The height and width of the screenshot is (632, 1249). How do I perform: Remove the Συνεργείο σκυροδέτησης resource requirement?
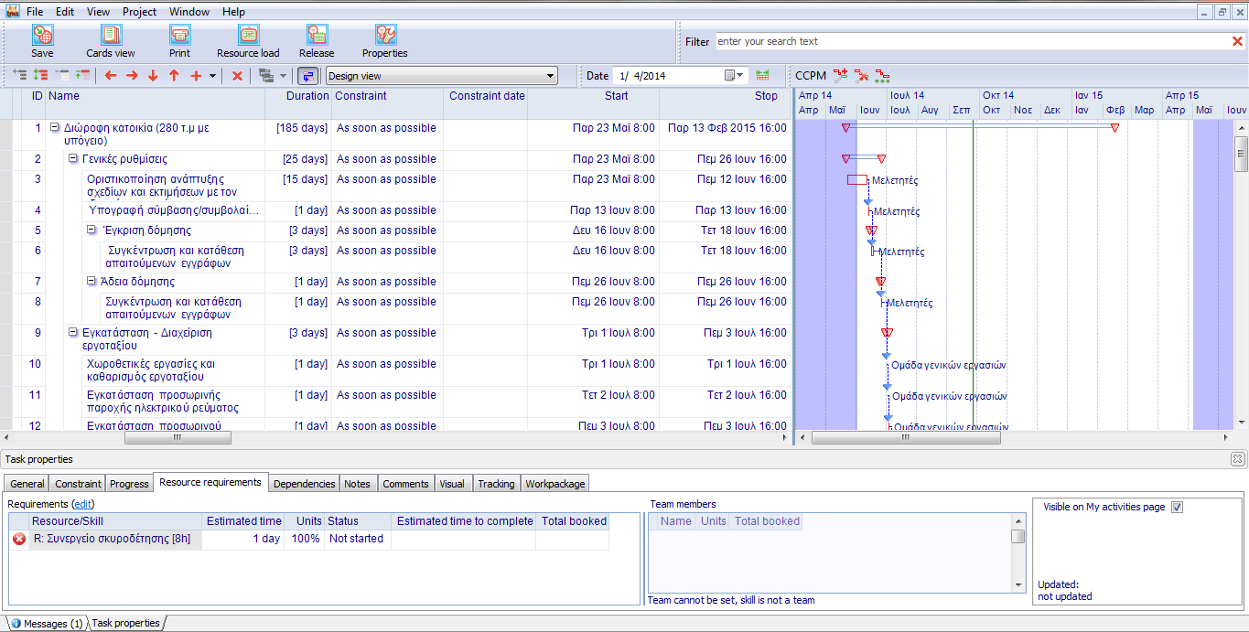pyautogui.click(x=19, y=539)
